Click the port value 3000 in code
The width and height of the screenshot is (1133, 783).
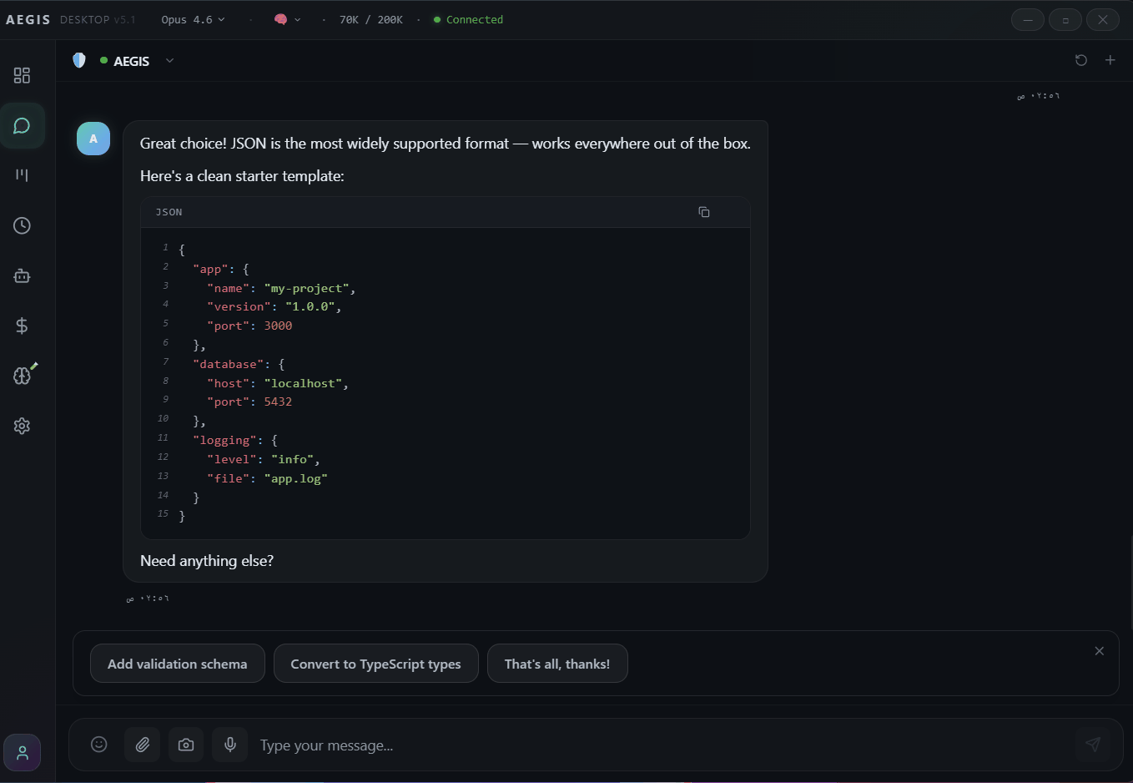[x=278, y=326]
